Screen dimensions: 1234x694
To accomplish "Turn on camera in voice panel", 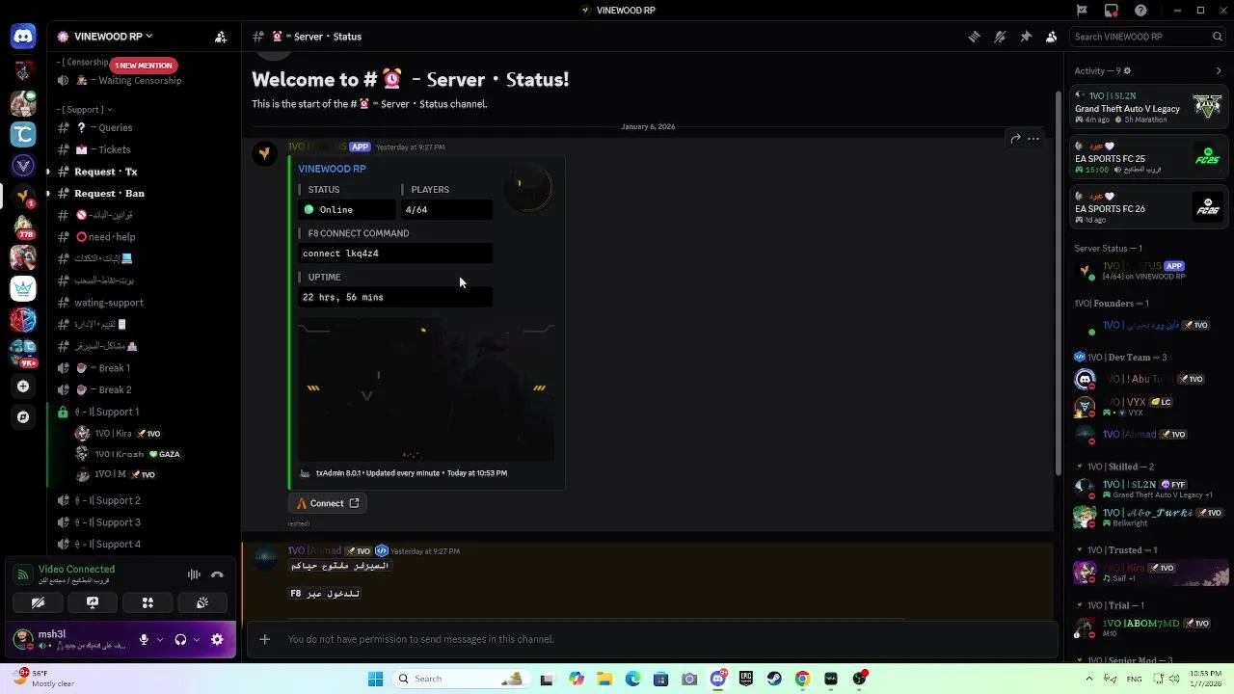I will click(38, 602).
